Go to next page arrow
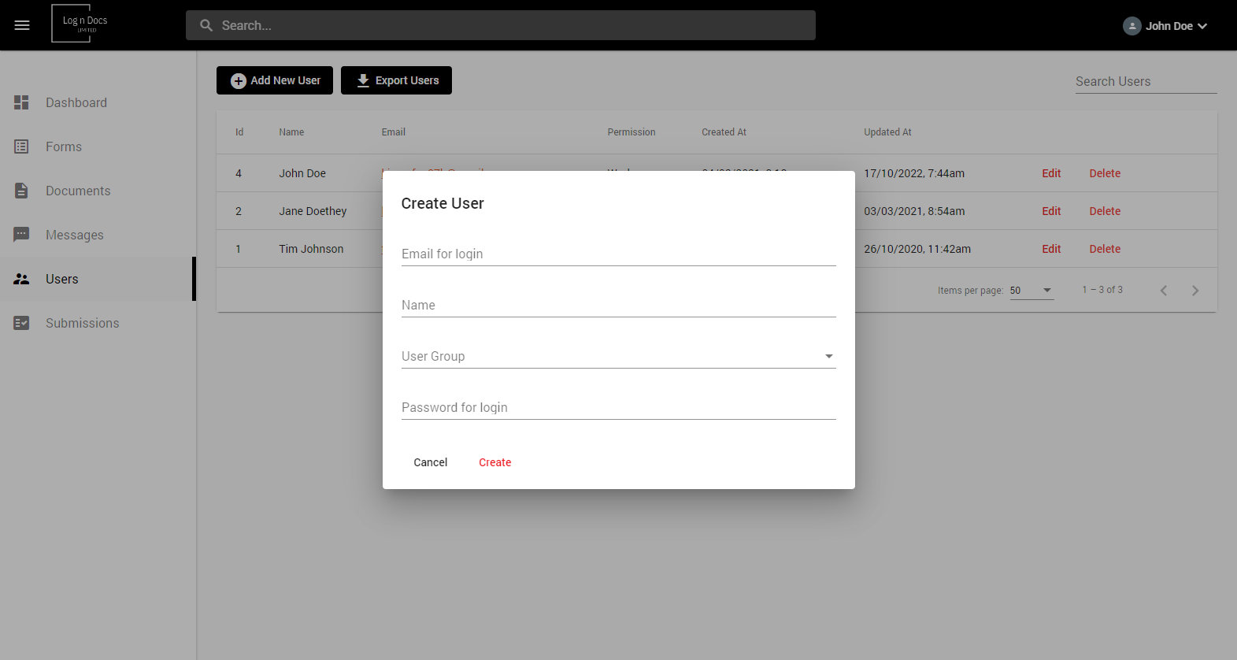This screenshot has height=660, width=1237. 1195,291
